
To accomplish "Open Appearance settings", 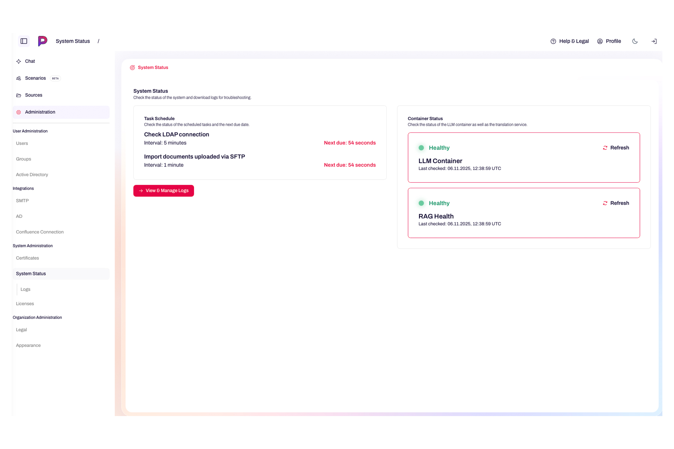I will (28, 345).
